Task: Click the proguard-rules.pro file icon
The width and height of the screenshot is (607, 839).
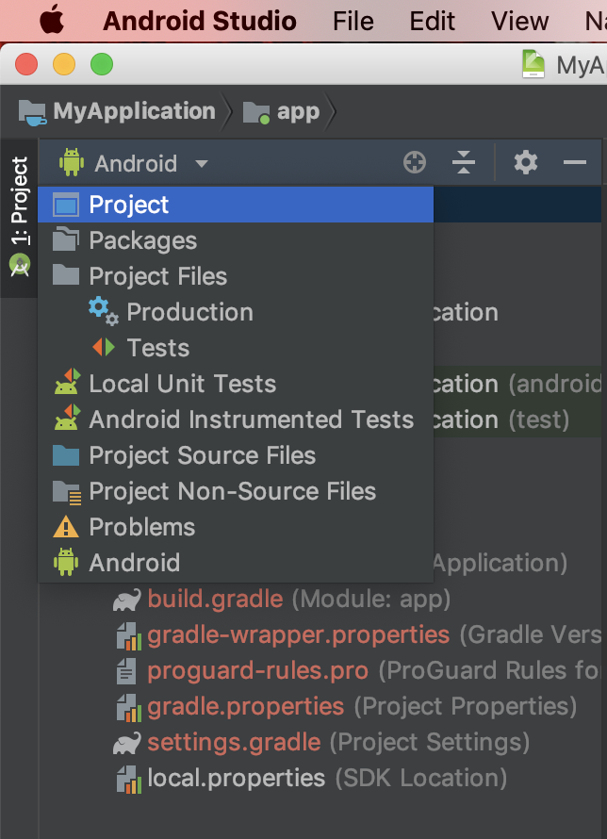Action: click(126, 671)
